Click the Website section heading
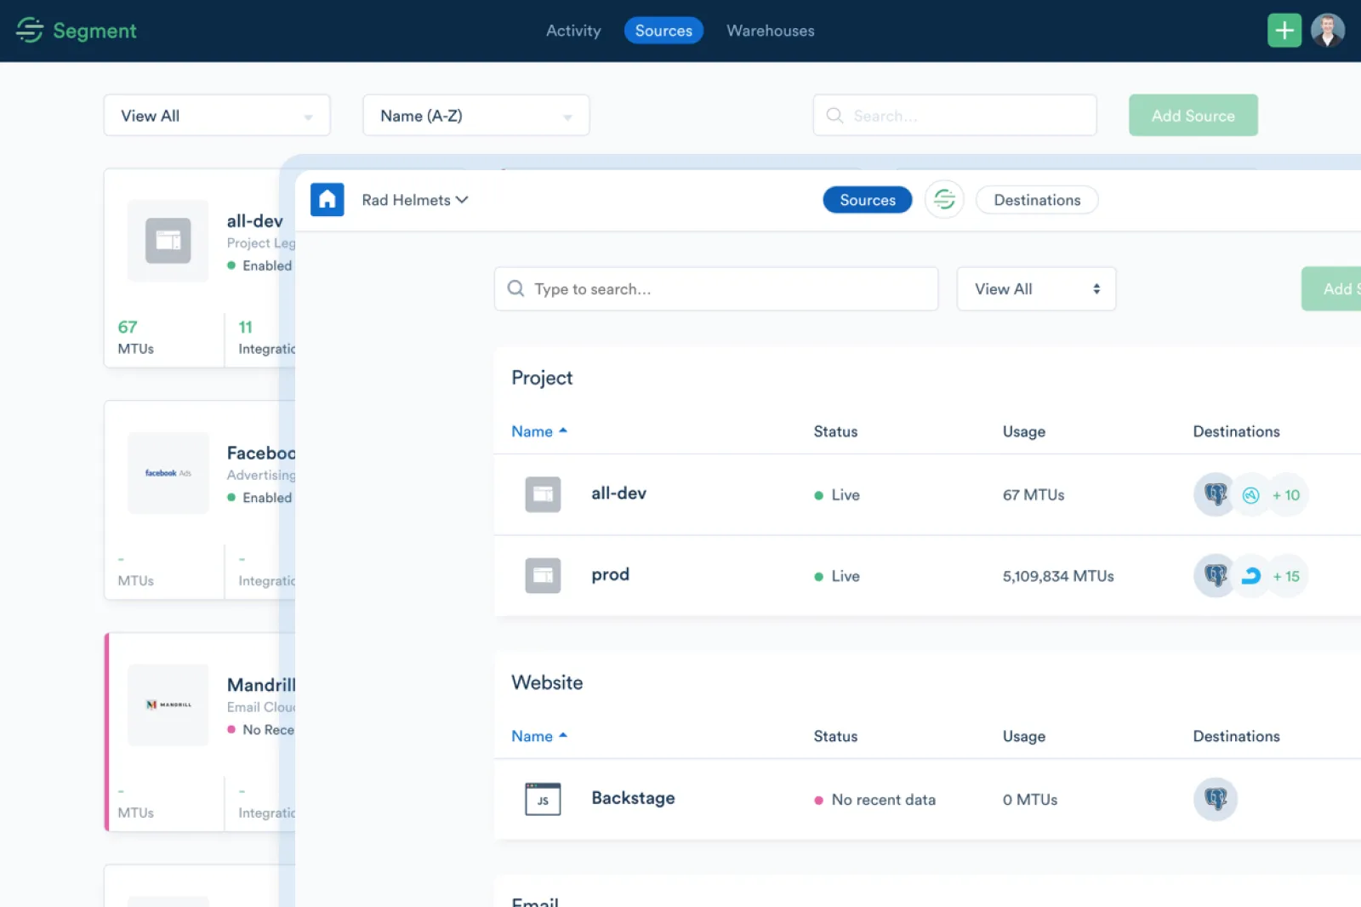Viewport: 1361px width, 907px height. tap(547, 682)
